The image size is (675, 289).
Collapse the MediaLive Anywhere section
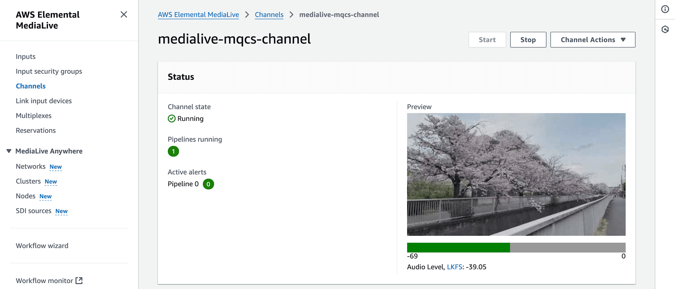9,151
